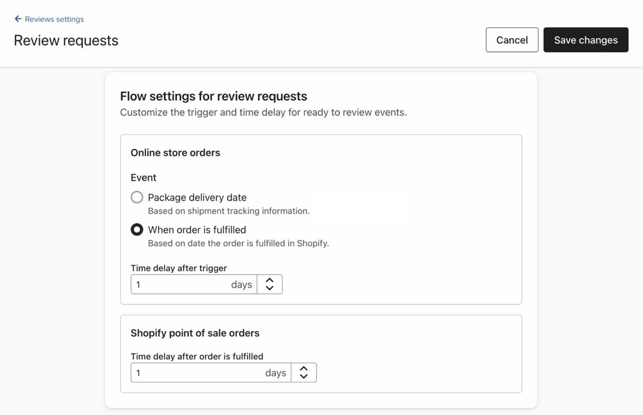This screenshot has width=643, height=415.
Task: Click the increment chevron for online store delay
Action: 269,281
